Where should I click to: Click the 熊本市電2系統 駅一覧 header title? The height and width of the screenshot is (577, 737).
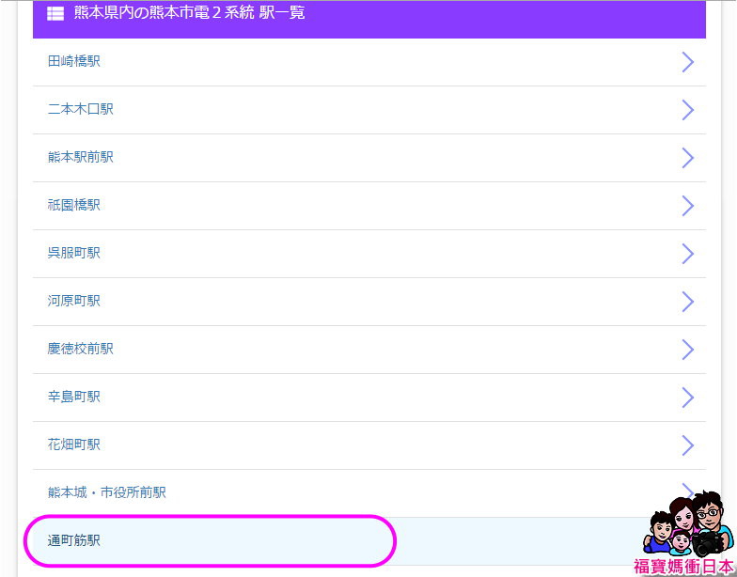[190, 13]
